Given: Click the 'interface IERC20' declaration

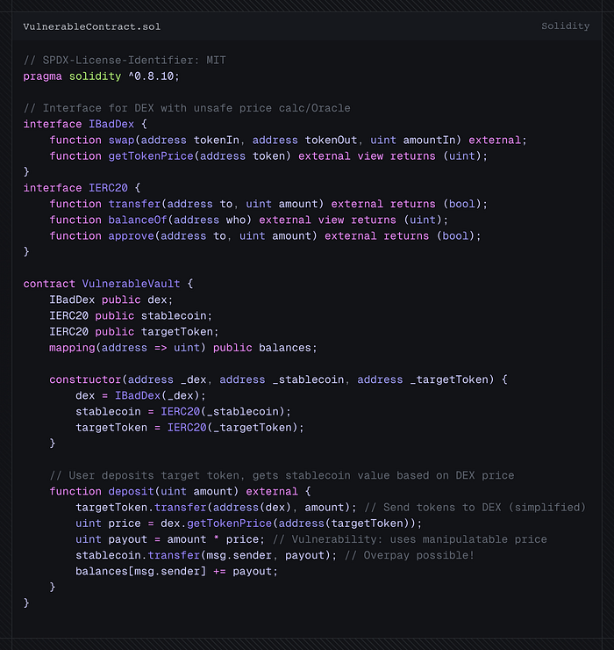Looking at the screenshot, I should click(82, 188).
